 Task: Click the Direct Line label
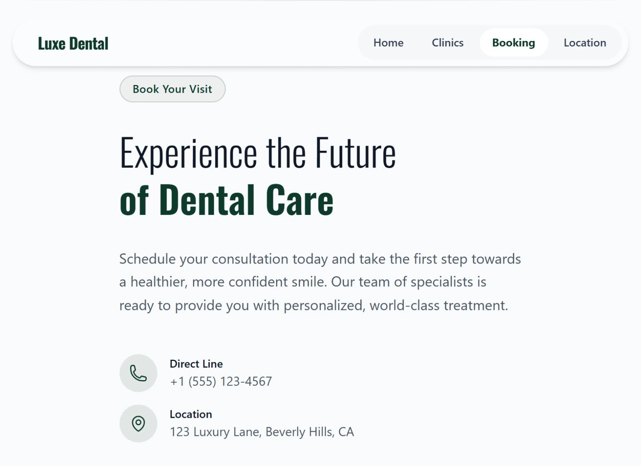196,364
